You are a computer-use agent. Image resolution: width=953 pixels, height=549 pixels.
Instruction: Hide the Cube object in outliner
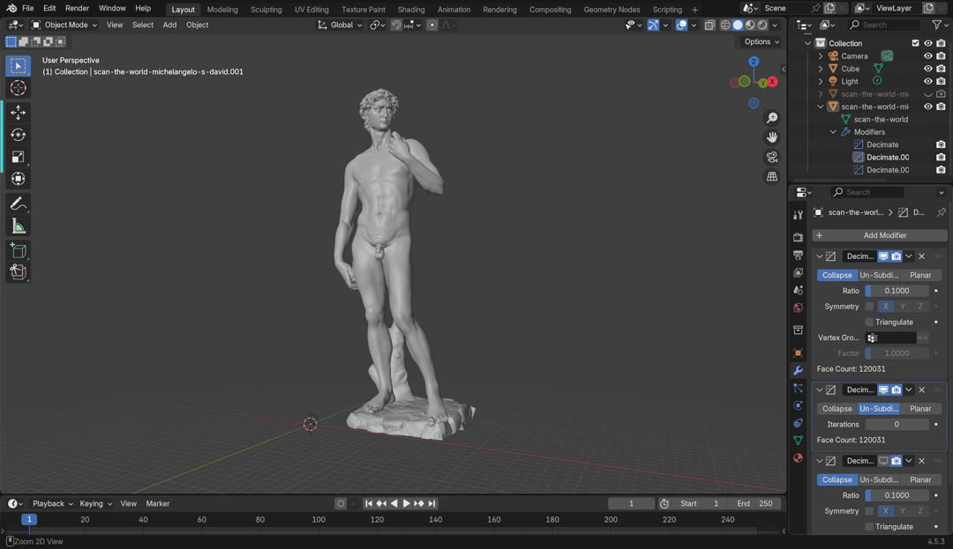pyautogui.click(x=927, y=69)
